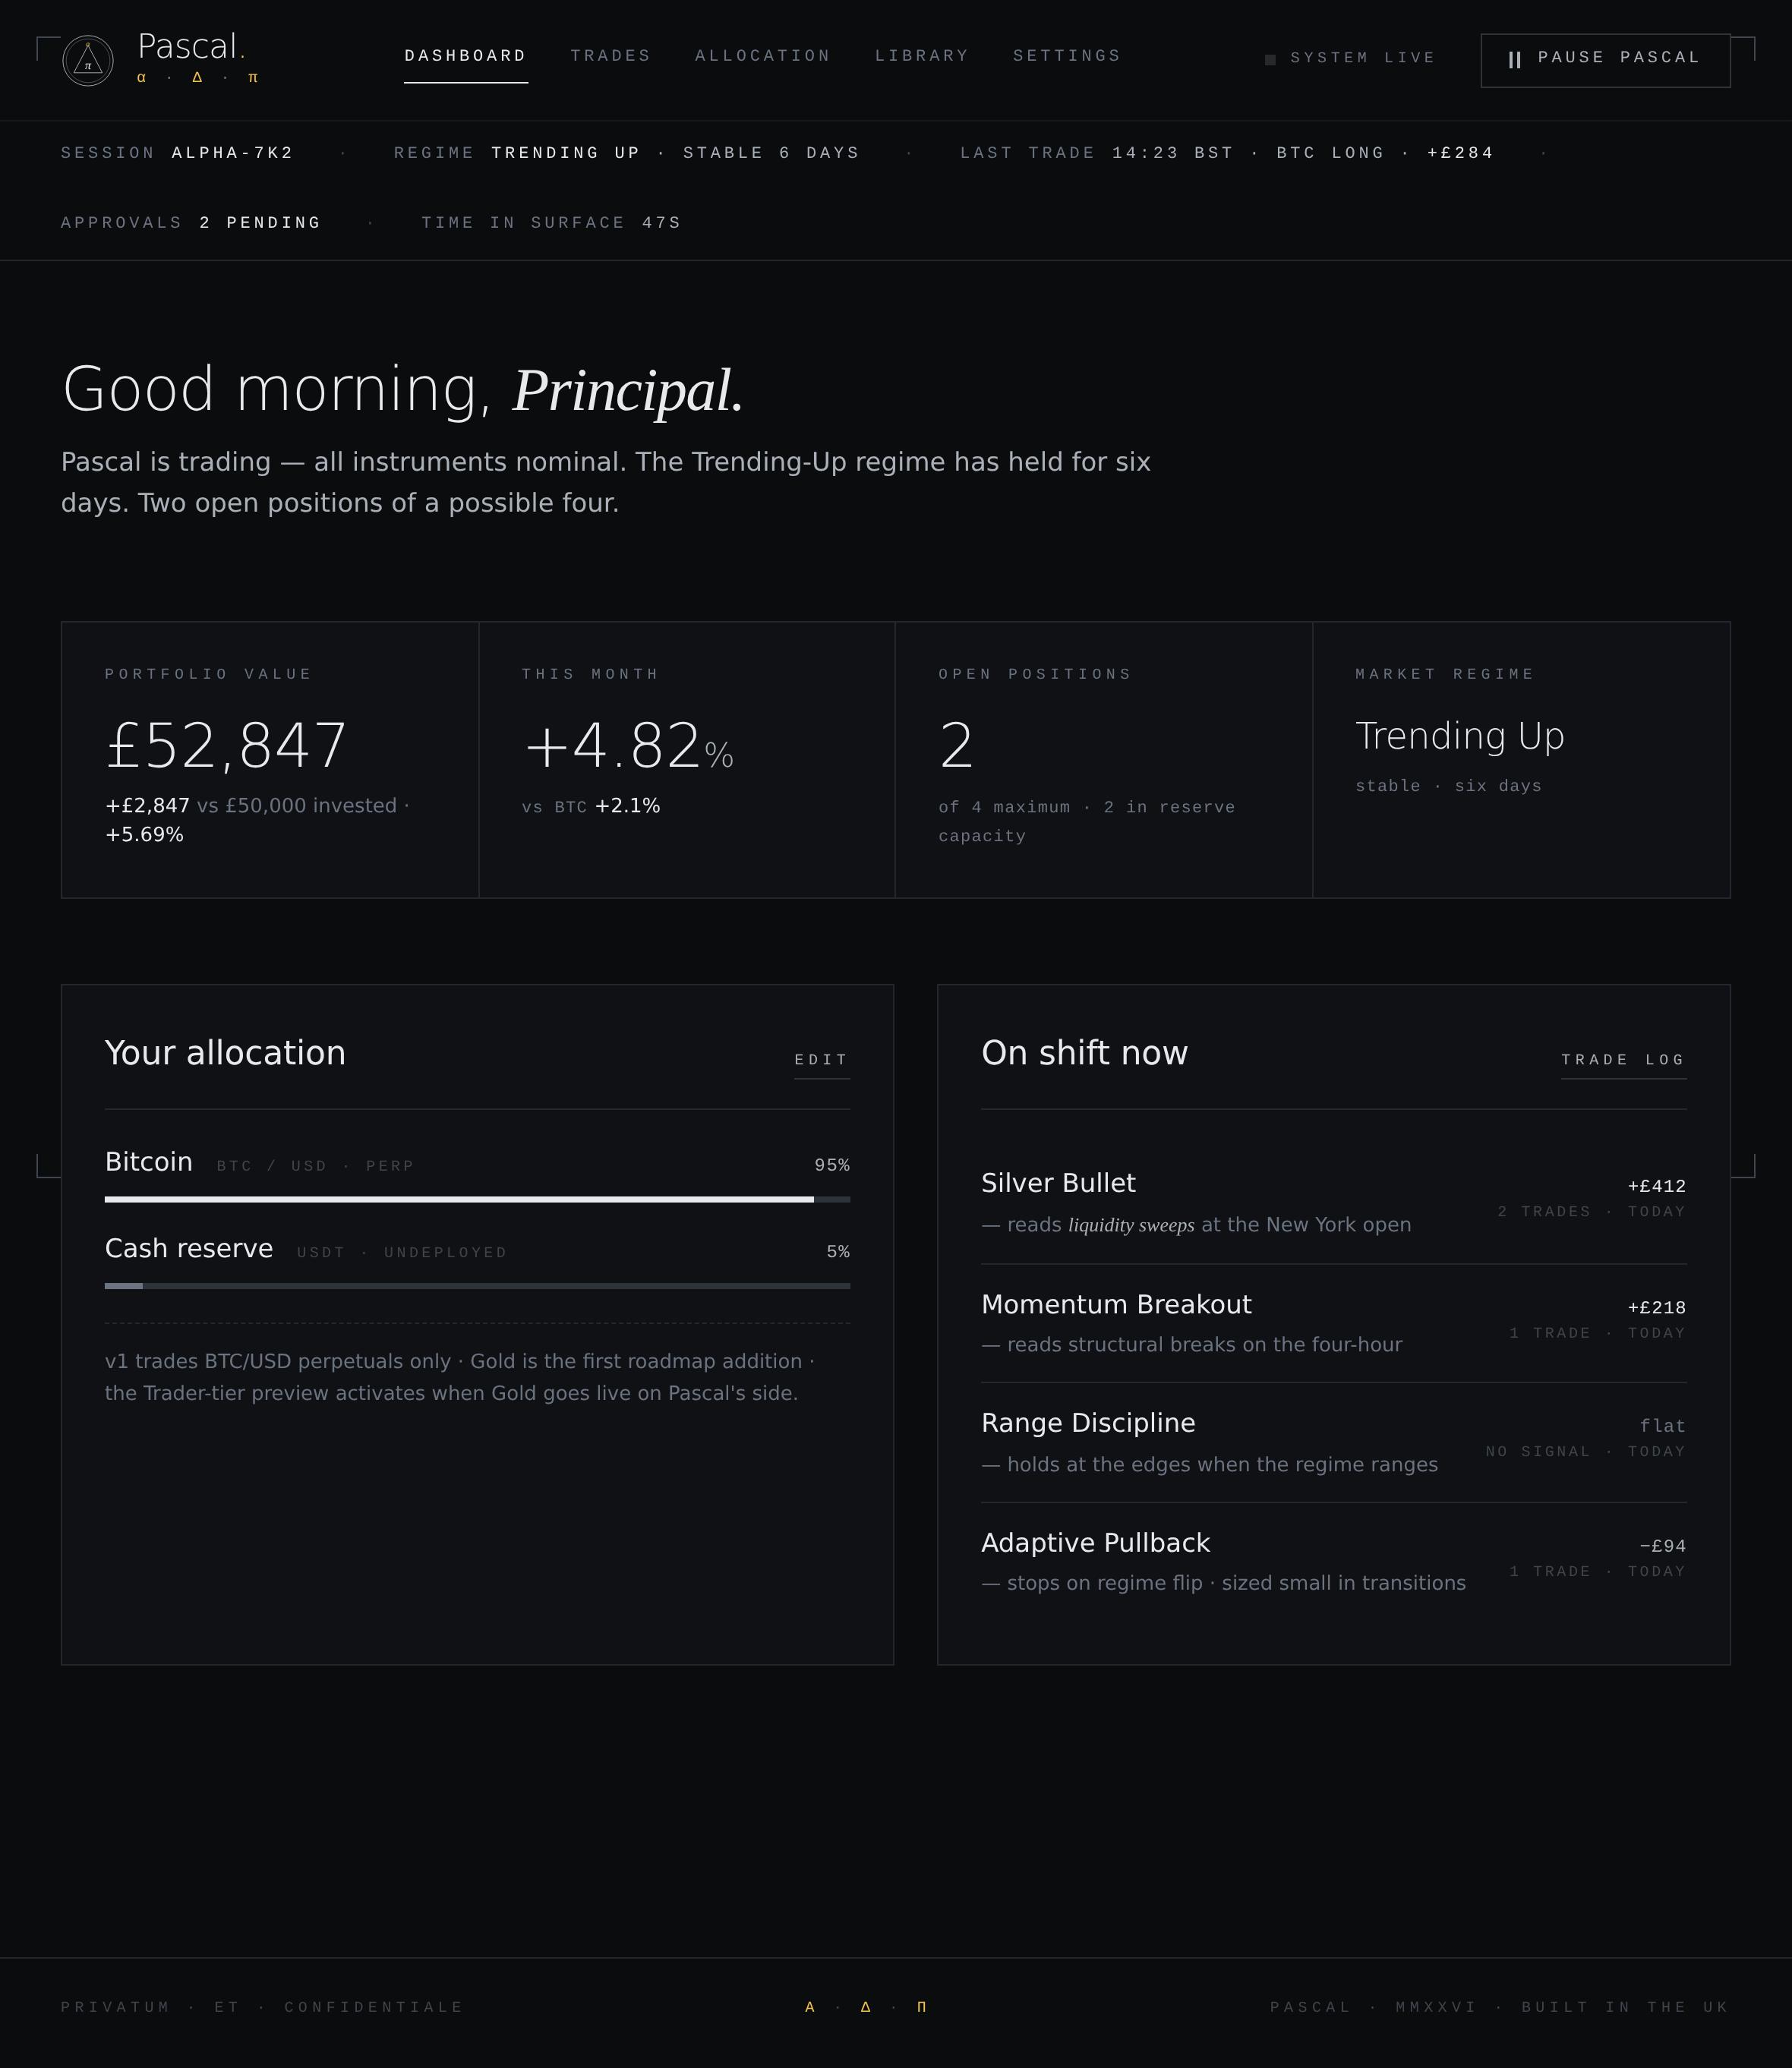Click the alpha delta pi symbols under logo
The width and height of the screenshot is (1792, 2068).
tap(198, 77)
